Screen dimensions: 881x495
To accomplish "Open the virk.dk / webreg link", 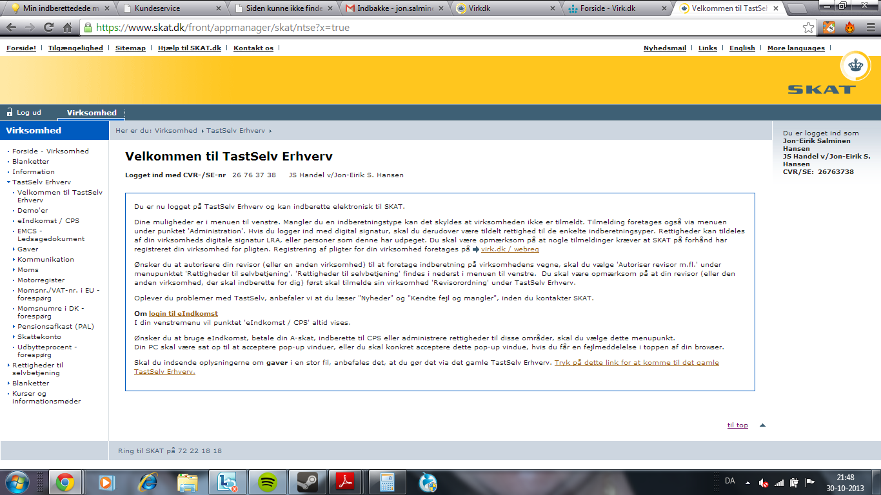I will [510, 249].
